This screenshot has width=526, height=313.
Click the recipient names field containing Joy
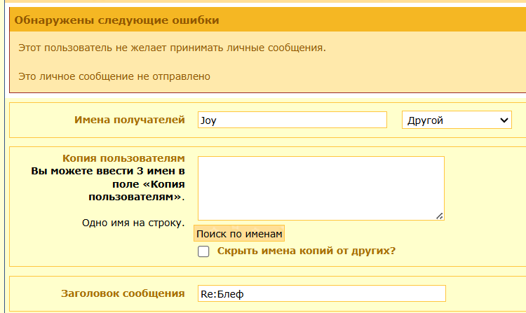(292, 120)
